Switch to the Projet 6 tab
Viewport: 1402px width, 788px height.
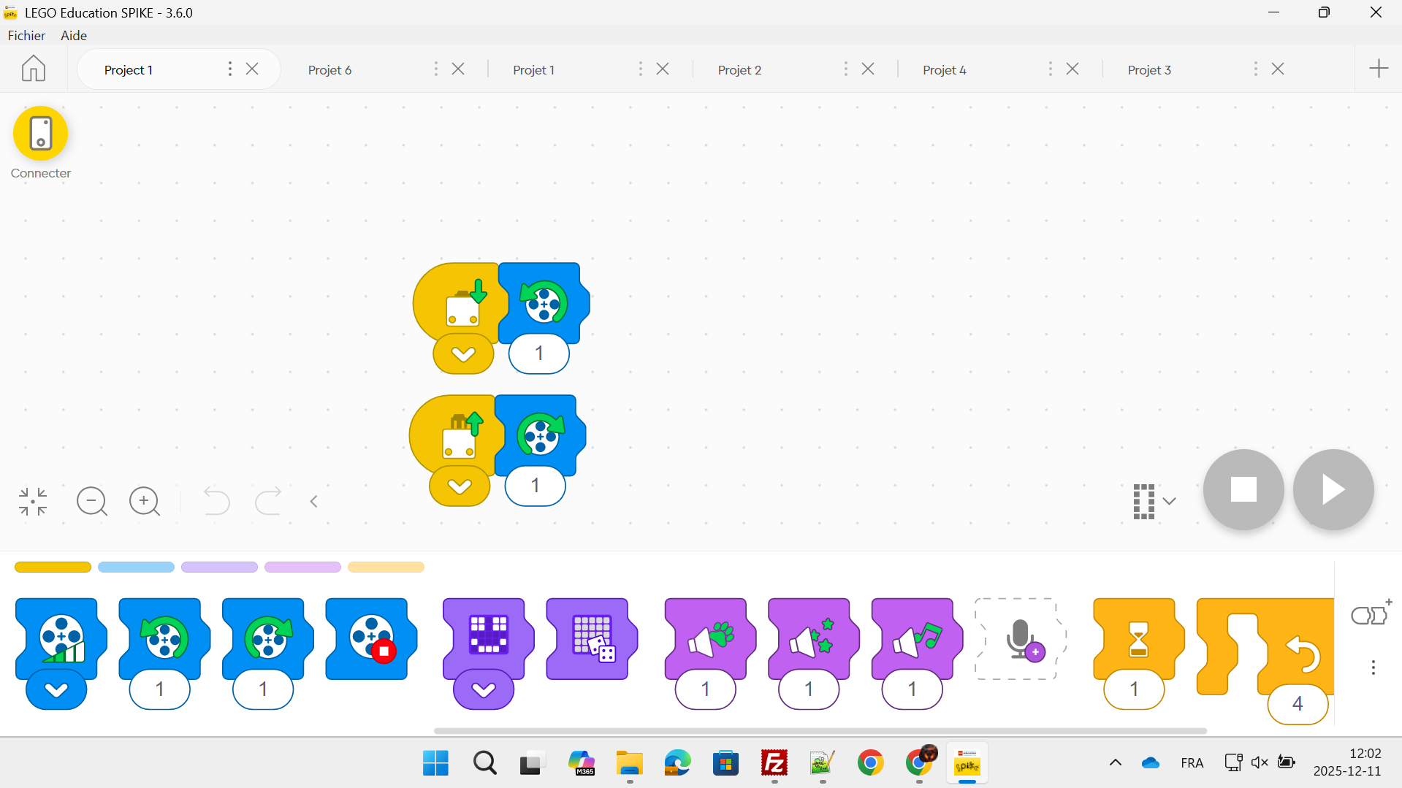[330, 70]
